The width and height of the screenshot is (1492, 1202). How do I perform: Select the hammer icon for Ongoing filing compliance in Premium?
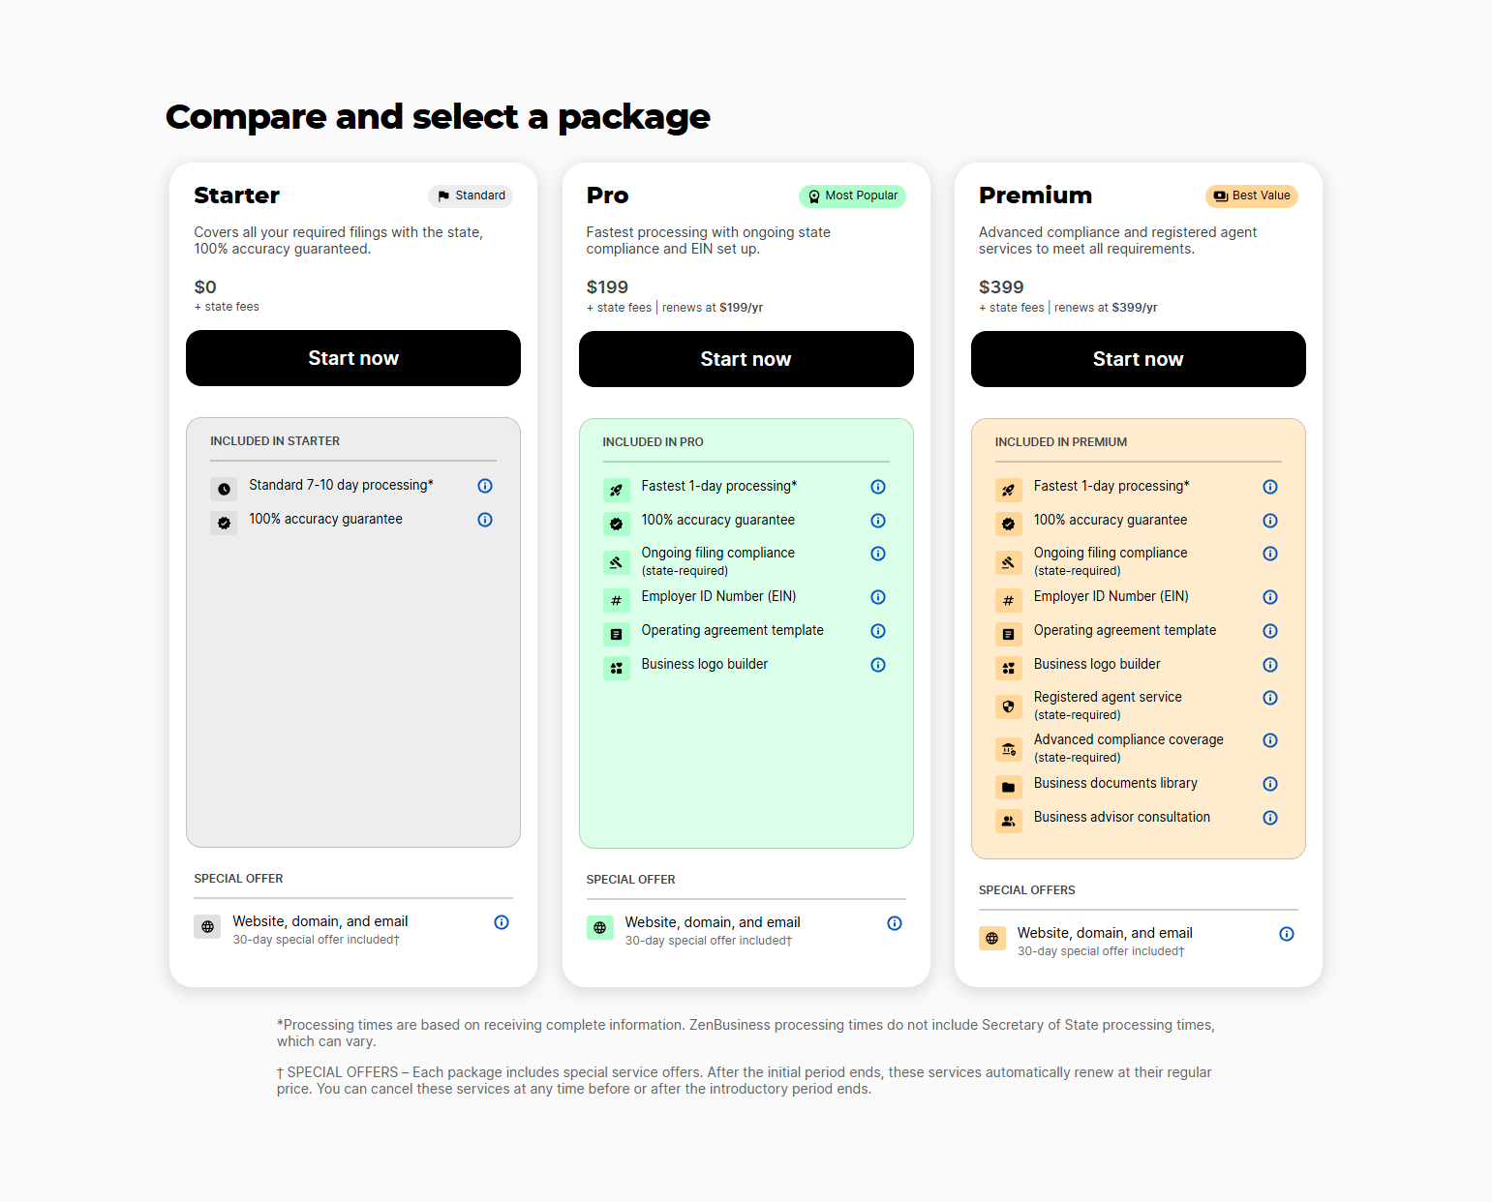pos(1009,561)
